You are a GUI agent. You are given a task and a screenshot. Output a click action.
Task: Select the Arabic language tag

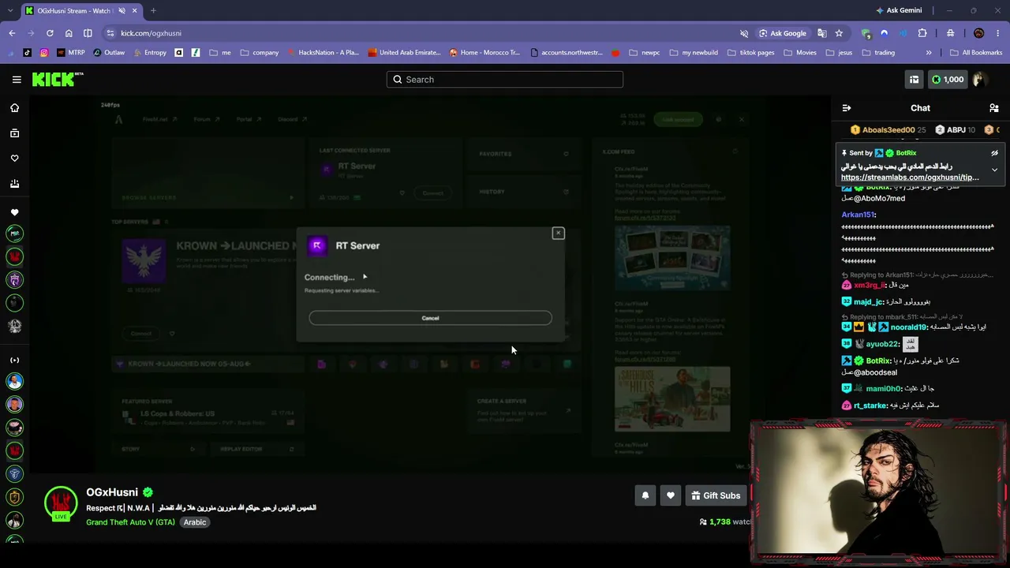pyautogui.click(x=195, y=522)
